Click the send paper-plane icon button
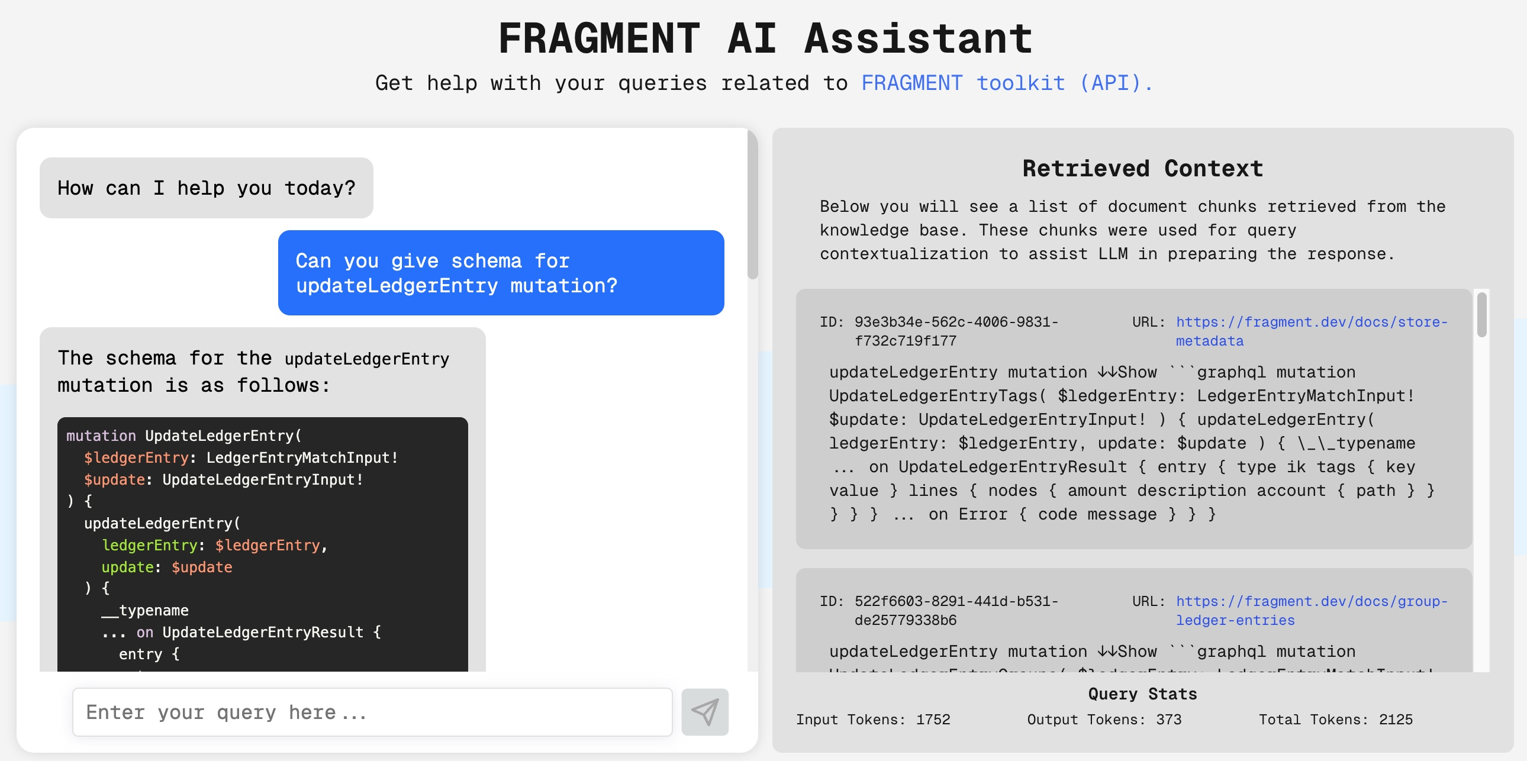The width and height of the screenshot is (1527, 761). point(704,712)
